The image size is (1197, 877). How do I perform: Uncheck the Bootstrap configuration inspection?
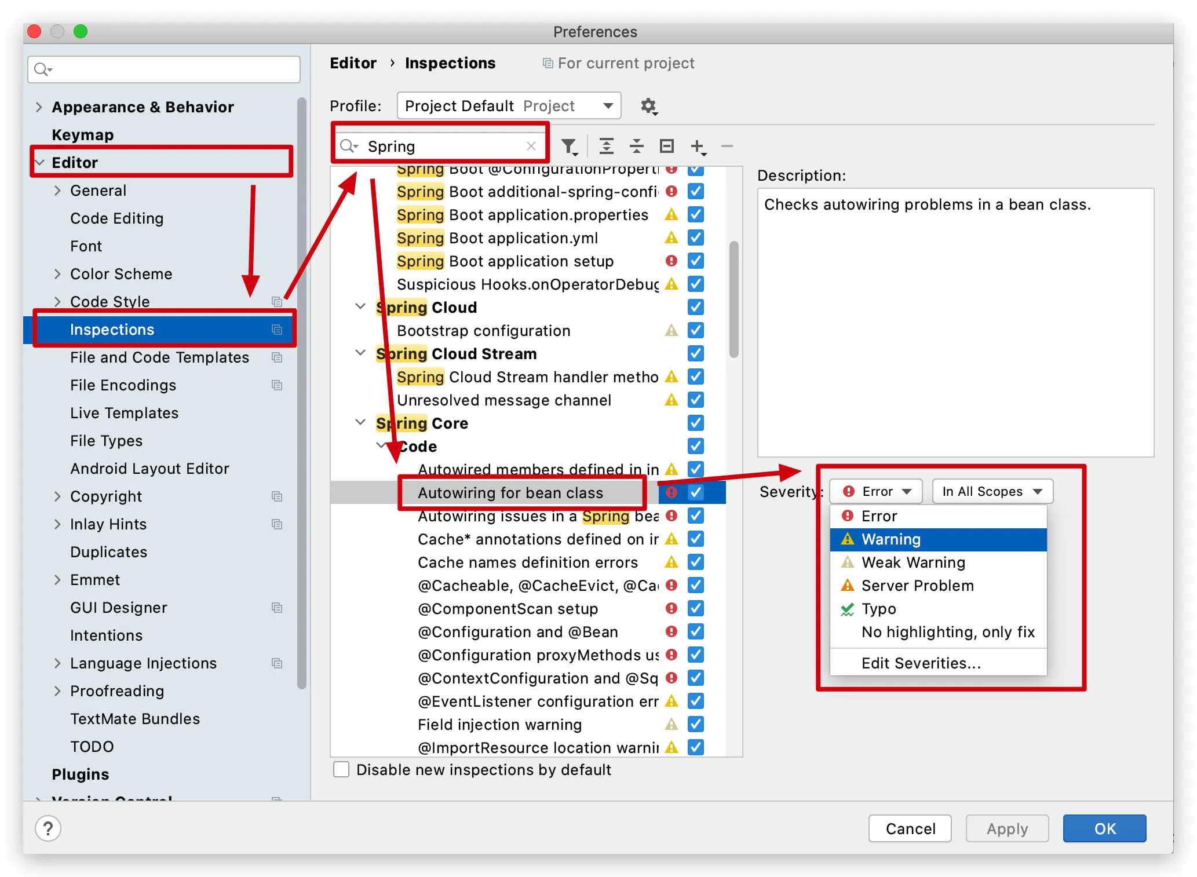click(696, 331)
